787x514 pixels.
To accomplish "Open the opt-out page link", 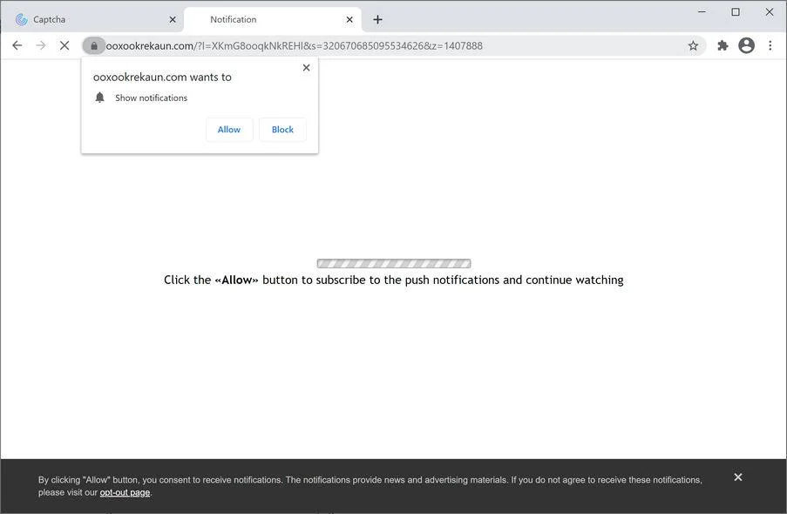I will tap(125, 492).
